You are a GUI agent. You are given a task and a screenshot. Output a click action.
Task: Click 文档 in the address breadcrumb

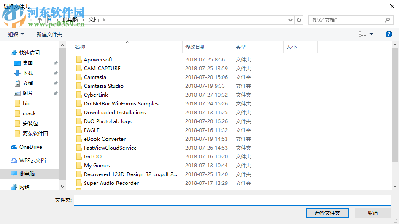pyautogui.click(x=93, y=20)
